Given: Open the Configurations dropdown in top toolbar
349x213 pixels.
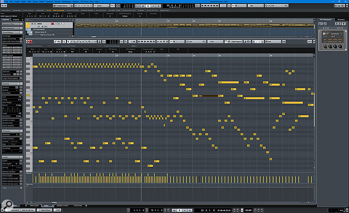Looking at the screenshot, I should (x=63, y=6).
